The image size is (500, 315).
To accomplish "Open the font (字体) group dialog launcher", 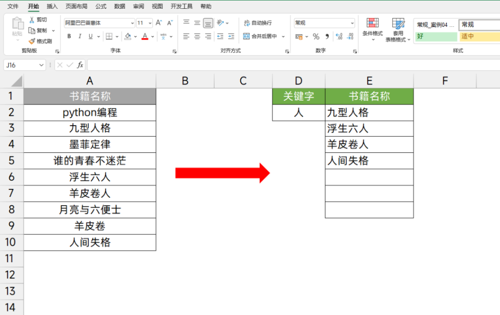I will 174,51.
